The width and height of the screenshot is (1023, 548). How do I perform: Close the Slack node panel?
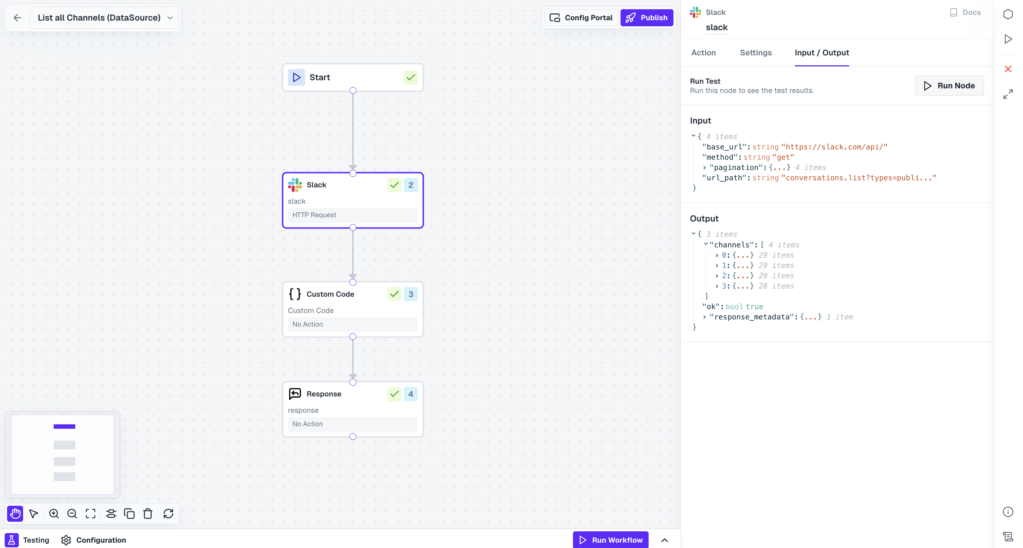(x=1008, y=68)
